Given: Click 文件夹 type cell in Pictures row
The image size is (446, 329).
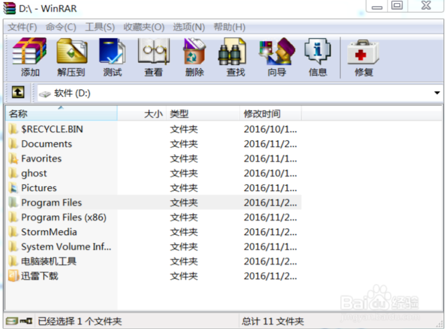Looking at the screenshot, I should tap(184, 188).
